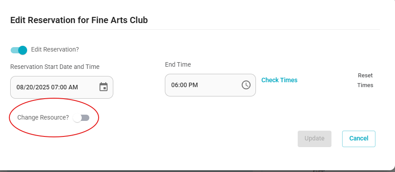395x172 pixels.
Task: Enable the Change Resource toggle switch
Action: [81, 118]
